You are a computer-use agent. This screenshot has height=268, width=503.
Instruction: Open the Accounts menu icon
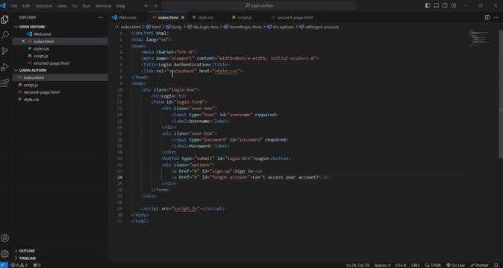4,238
